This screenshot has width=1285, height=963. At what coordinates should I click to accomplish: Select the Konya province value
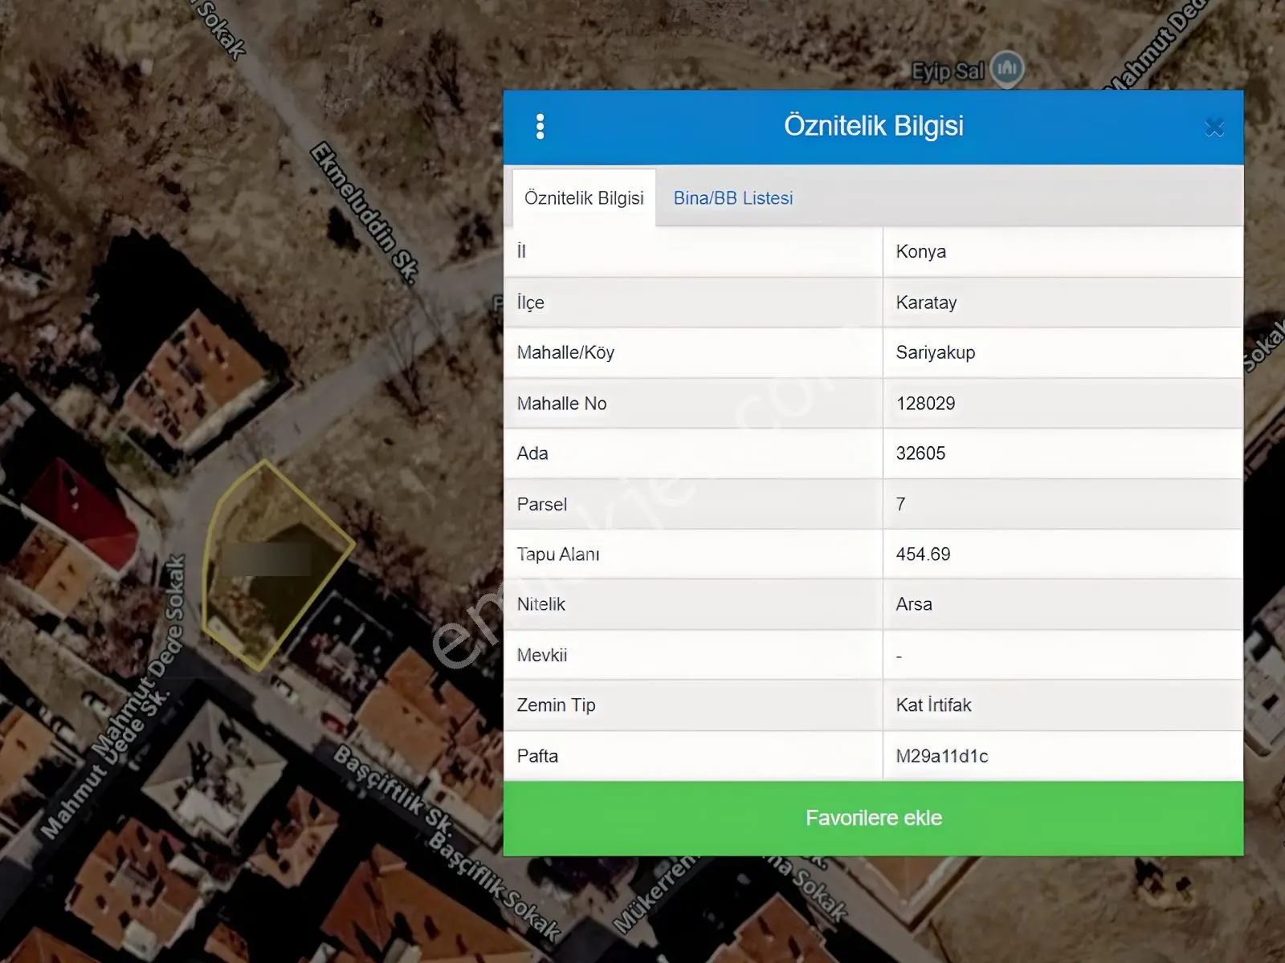click(920, 252)
